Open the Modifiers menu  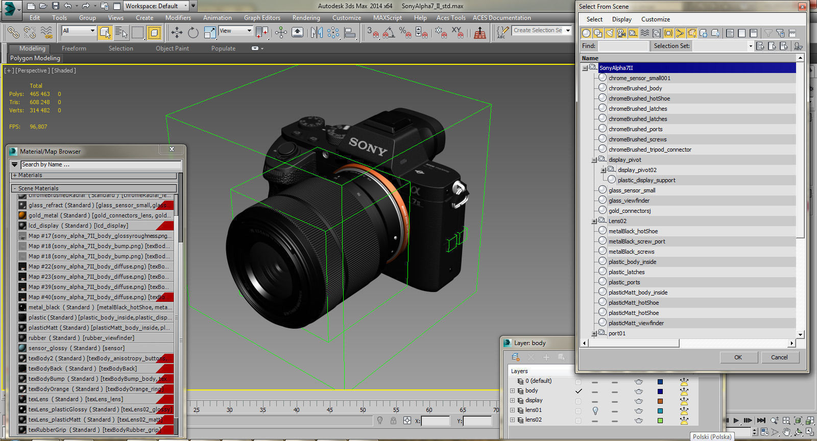[178, 18]
